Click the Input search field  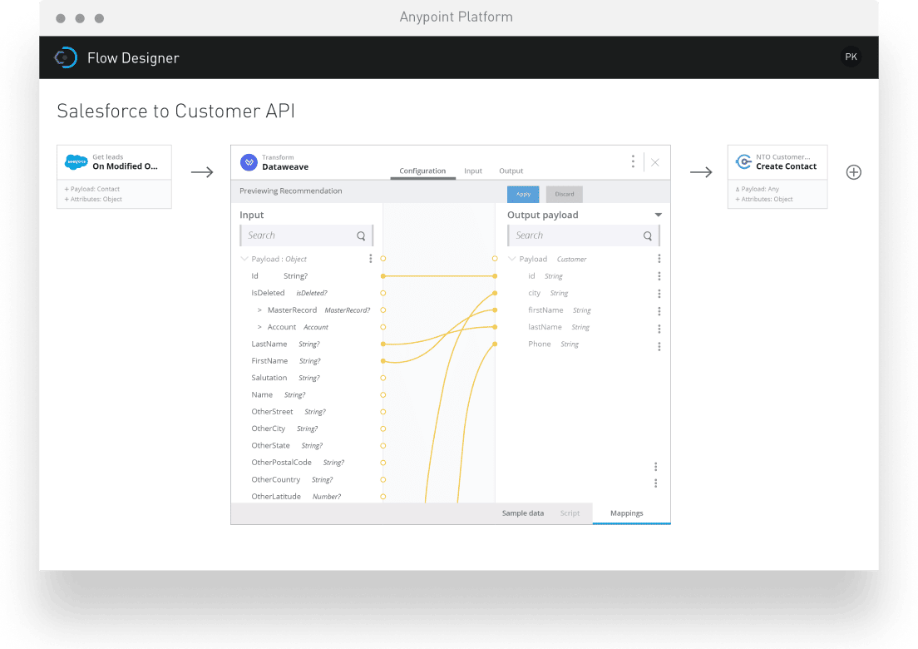click(x=306, y=235)
